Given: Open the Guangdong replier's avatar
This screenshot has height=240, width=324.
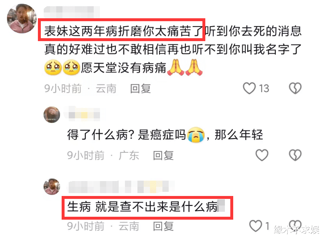Looking at the screenshot, I should click(52, 115).
